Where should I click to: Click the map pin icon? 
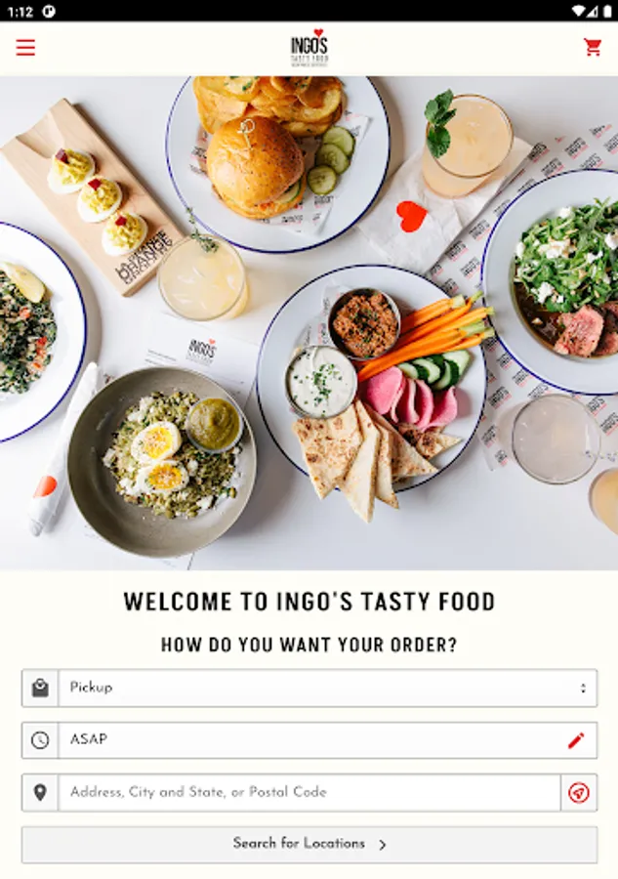[x=40, y=793]
